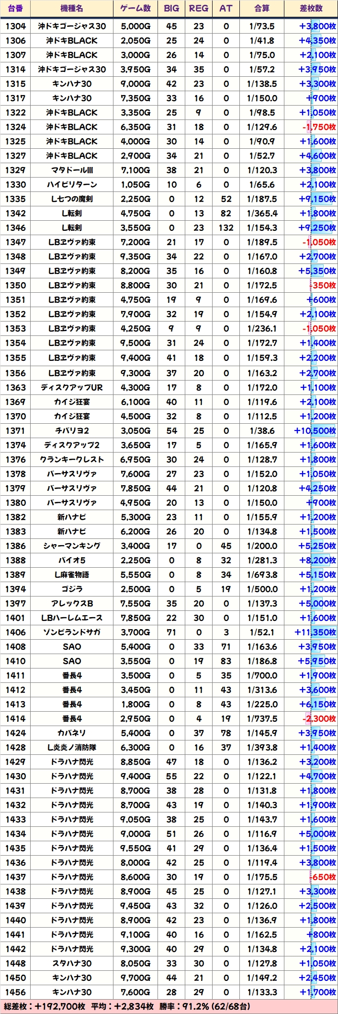Image resolution: width=338 pixels, height=1014 pixels.
Task: Click the シャーマンキング machine name
Action: click(72, 546)
